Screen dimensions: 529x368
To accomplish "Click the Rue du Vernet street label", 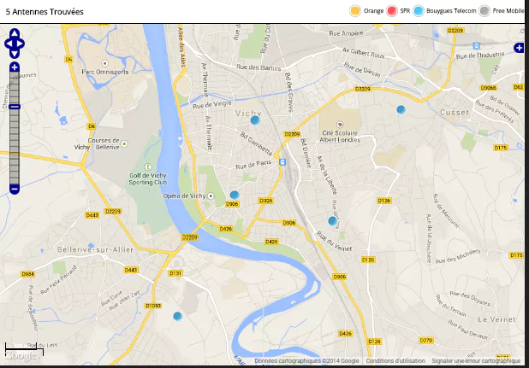I will pyautogui.click(x=334, y=242).
